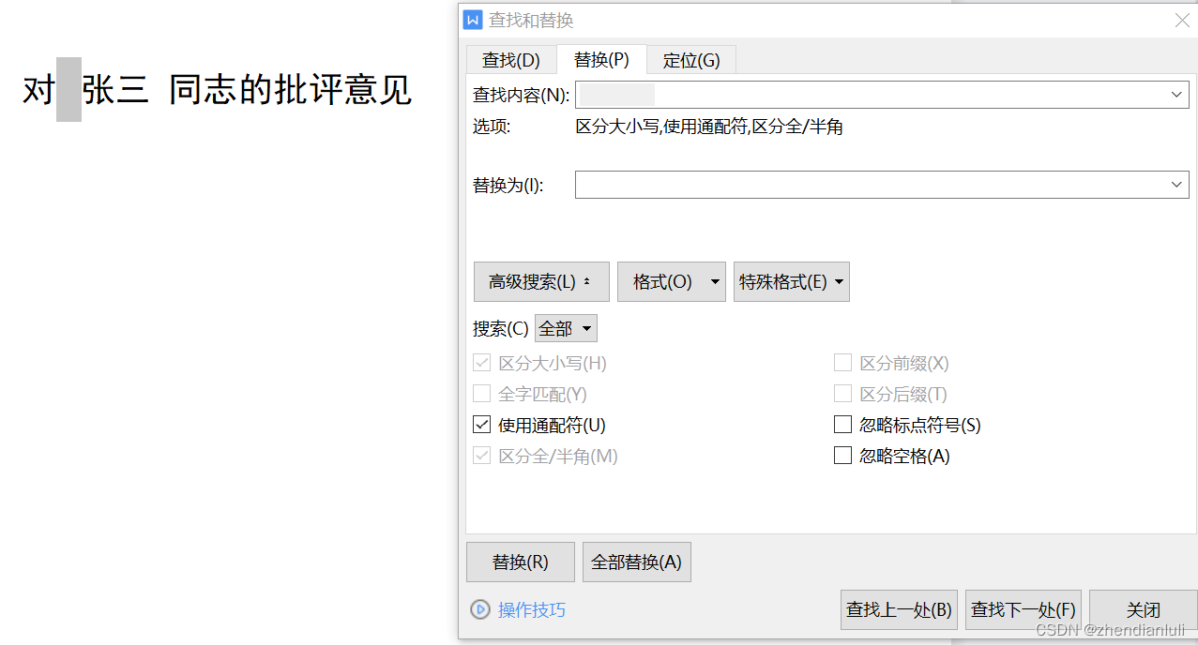1198x645 pixels.
Task: Open the 定位(G) tab
Action: click(691, 60)
